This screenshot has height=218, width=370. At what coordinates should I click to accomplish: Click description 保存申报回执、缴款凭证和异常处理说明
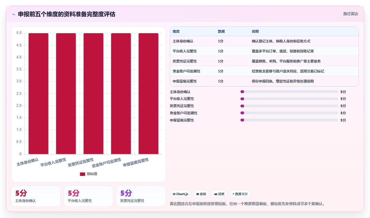pos(283,81)
